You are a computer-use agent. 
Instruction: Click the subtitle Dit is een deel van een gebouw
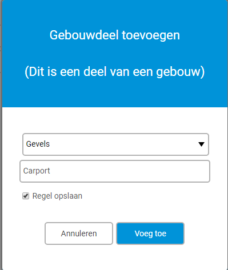[x=115, y=72]
